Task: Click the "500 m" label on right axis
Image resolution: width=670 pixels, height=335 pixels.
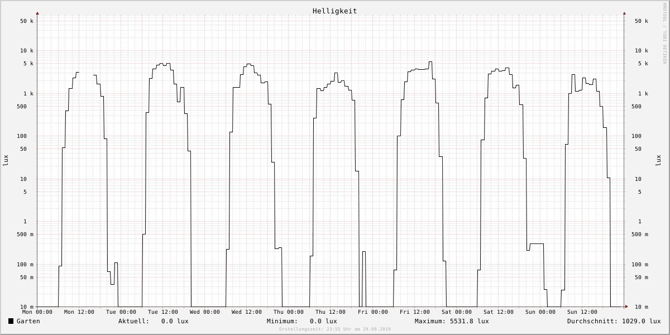Action: (x=640, y=234)
